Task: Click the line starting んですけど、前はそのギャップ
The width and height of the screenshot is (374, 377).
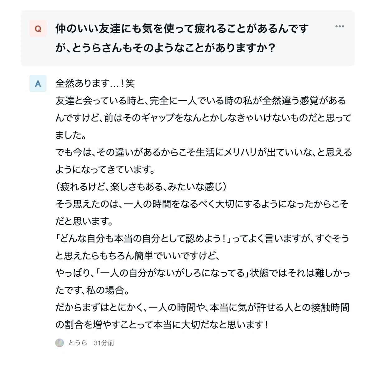Action: tap(203, 118)
